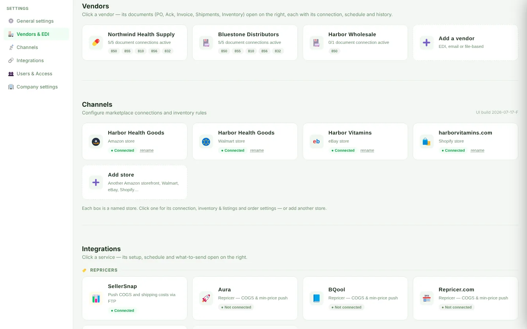Click the Repricers tag icon
Viewport: 527px width, 329px height.
coord(84,270)
